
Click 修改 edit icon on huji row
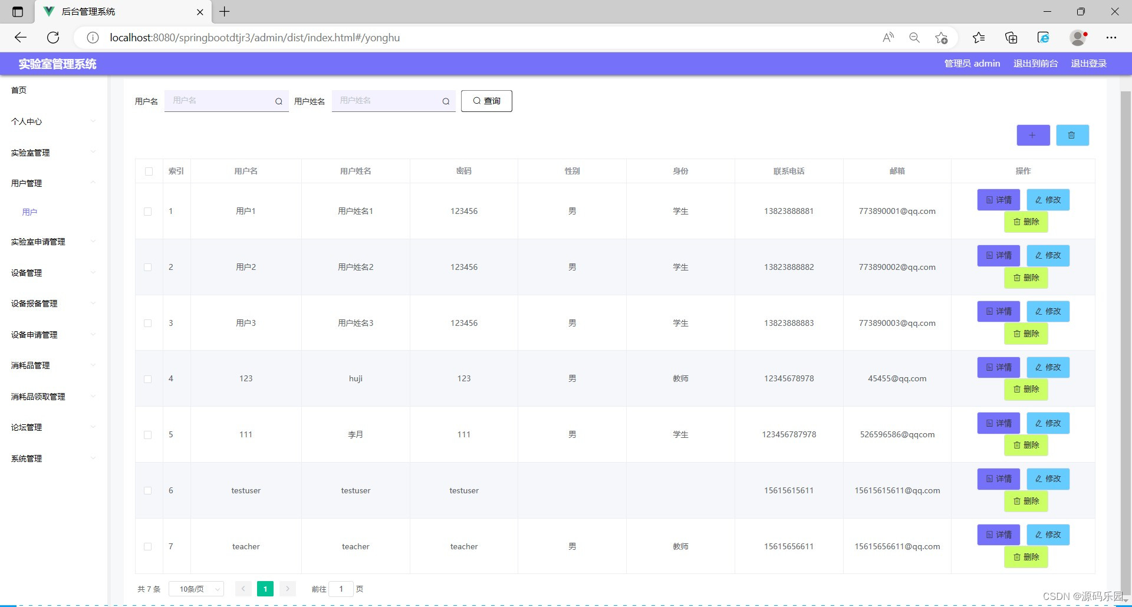point(1048,367)
